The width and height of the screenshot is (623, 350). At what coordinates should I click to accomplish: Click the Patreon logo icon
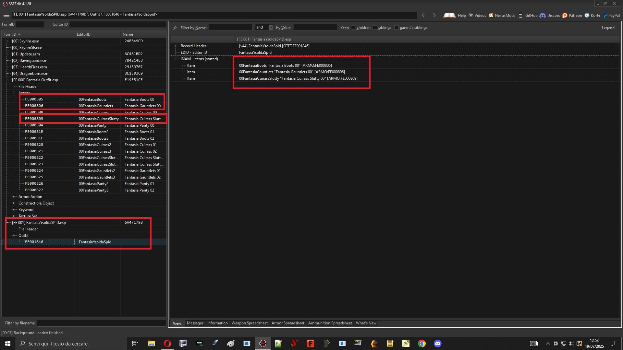pyautogui.click(x=565, y=15)
